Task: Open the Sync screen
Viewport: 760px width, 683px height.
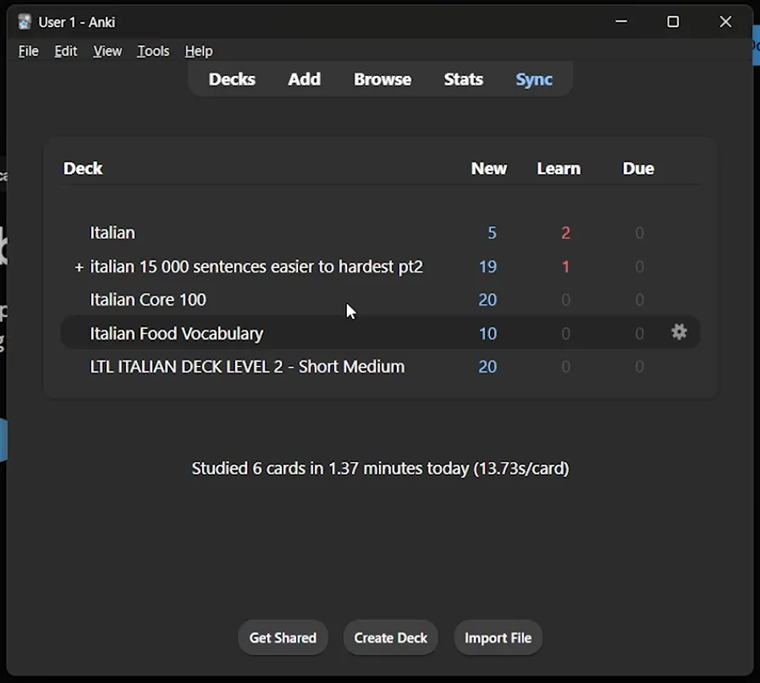Action: (x=533, y=79)
